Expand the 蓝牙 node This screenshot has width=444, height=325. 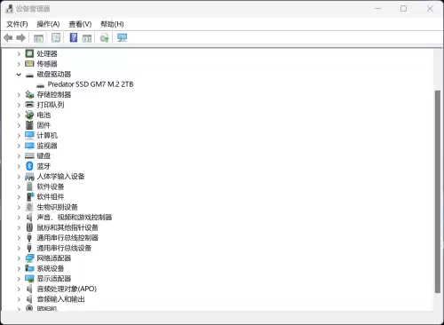[x=19, y=166]
